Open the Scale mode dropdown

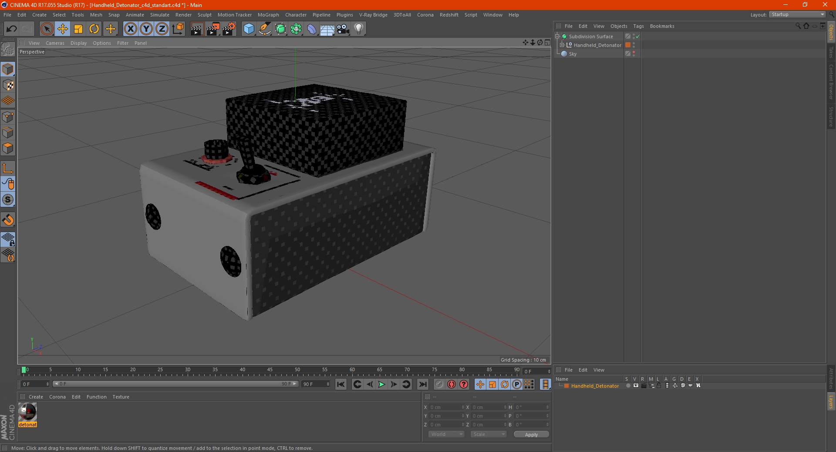(x=489, y=434)
